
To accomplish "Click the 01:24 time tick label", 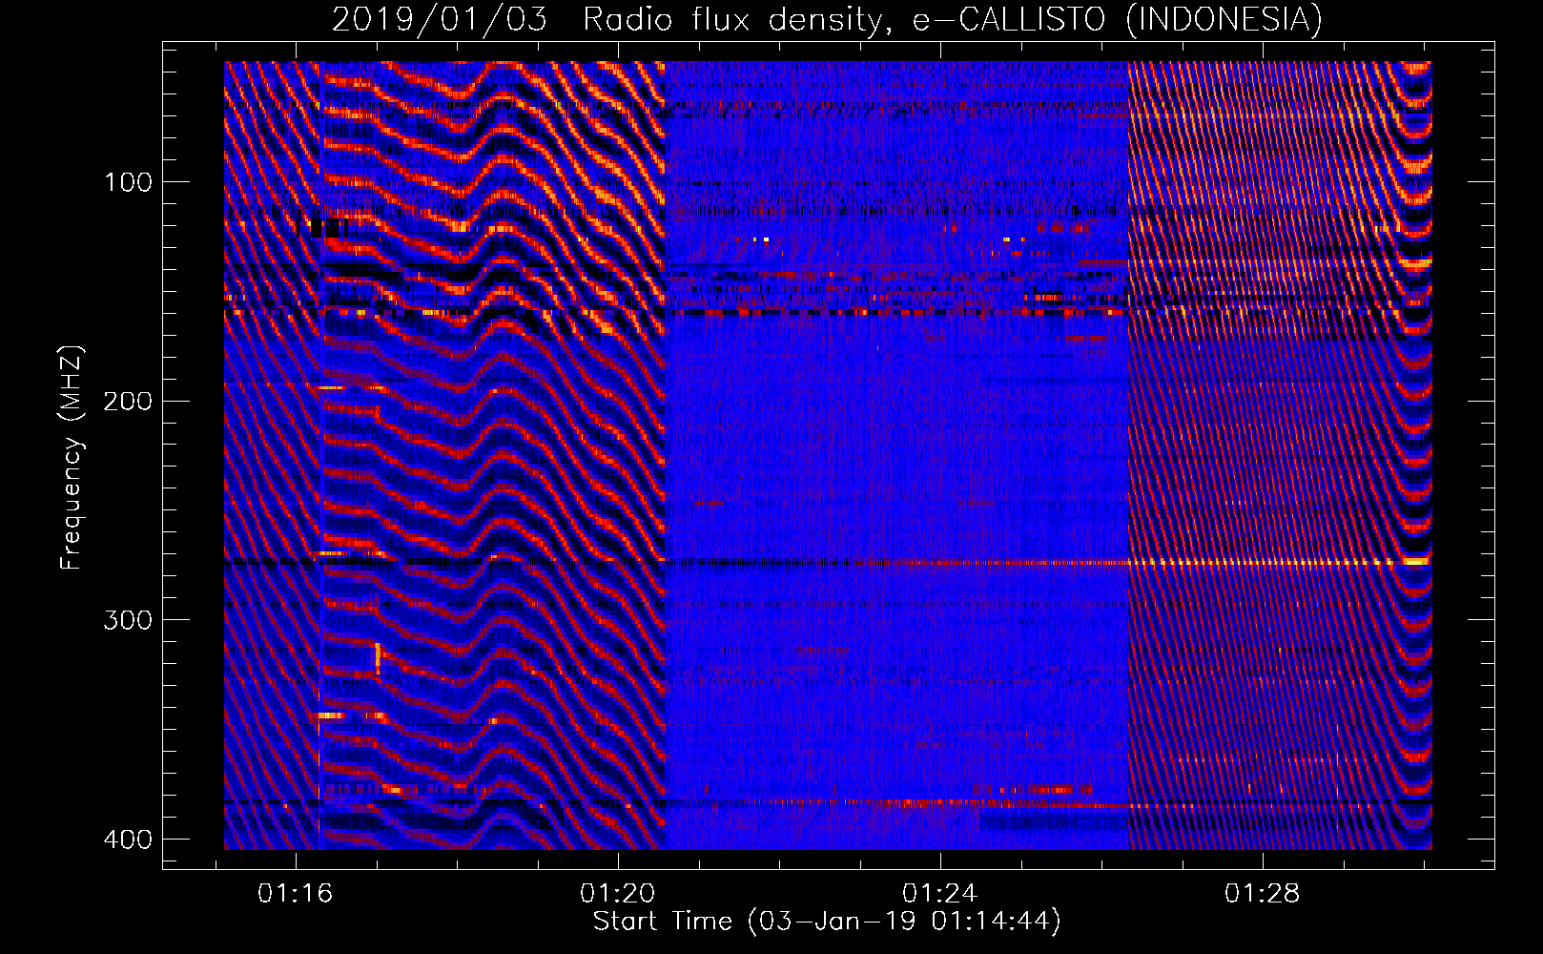I will 939,894.
